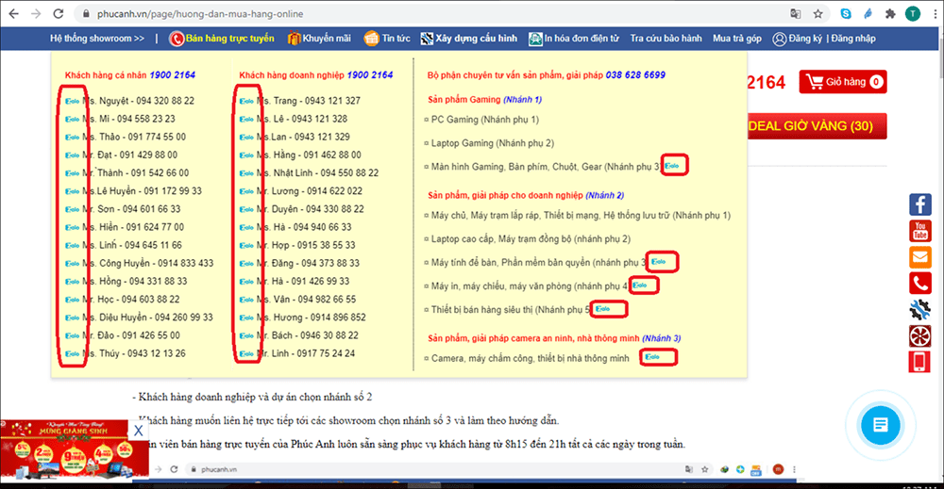944x489 pixels.
Task: Chat via Zalo icon beside Ms. Nhật Linh
Action: click(246, 173)
